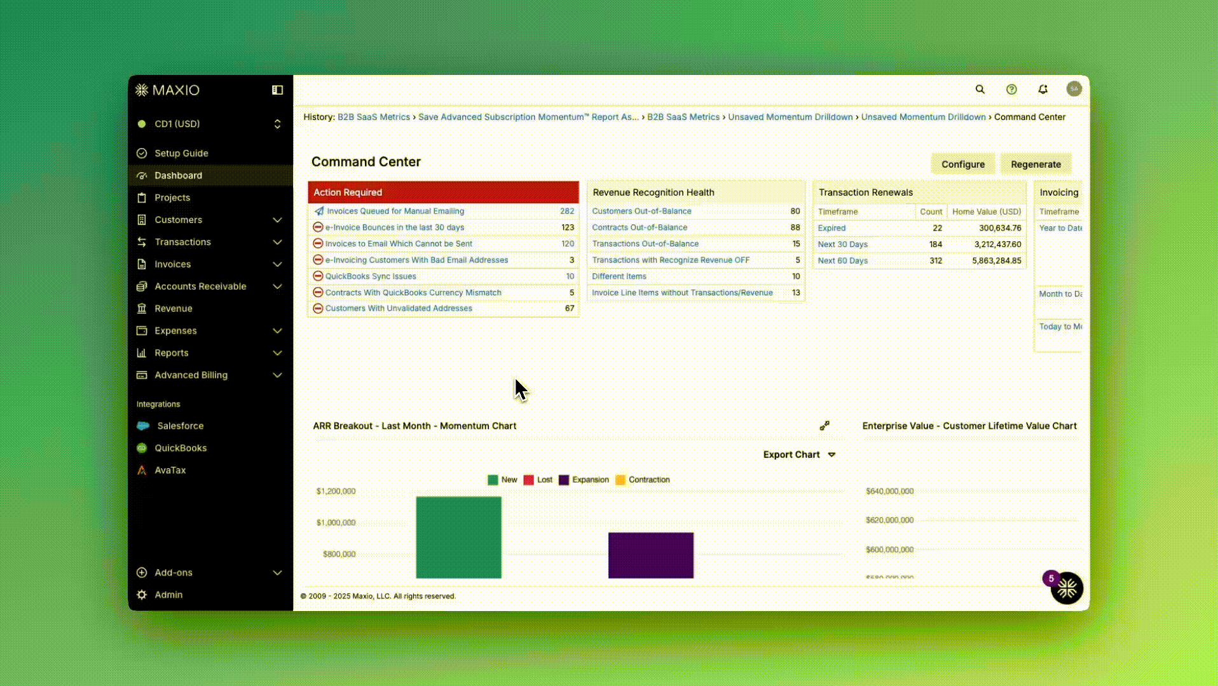
Task: Open Invoices Queued for Manual Emailing link
Action: point(395,211)
